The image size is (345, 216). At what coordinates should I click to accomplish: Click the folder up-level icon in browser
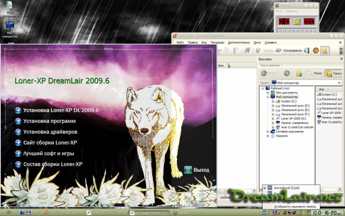(299, 73)
